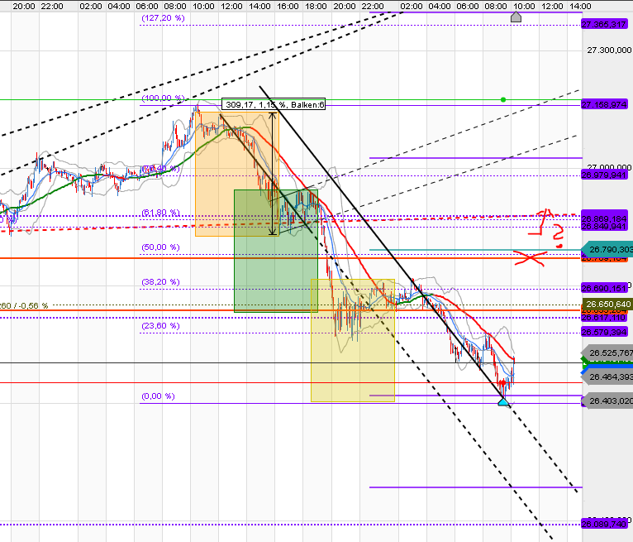Screen dimensions: 633x542
Task: Click the (61,80 %) Fibonacci level label
Action: [x=160, y=213]
